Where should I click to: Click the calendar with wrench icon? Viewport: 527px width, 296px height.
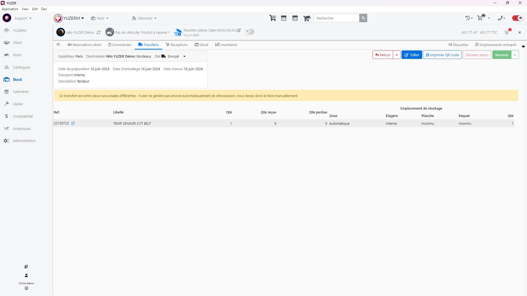[295, 18]
